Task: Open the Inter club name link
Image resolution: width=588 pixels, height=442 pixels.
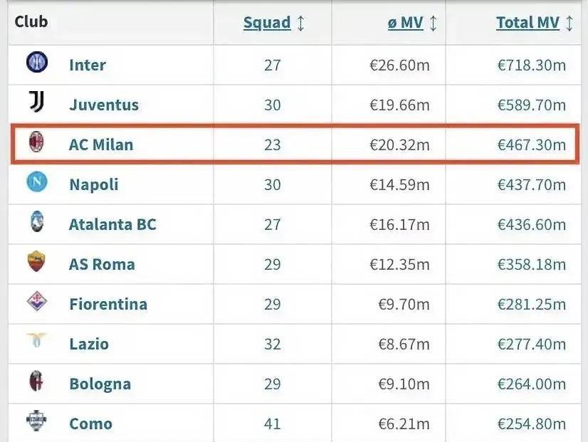Action: [88, 65]
